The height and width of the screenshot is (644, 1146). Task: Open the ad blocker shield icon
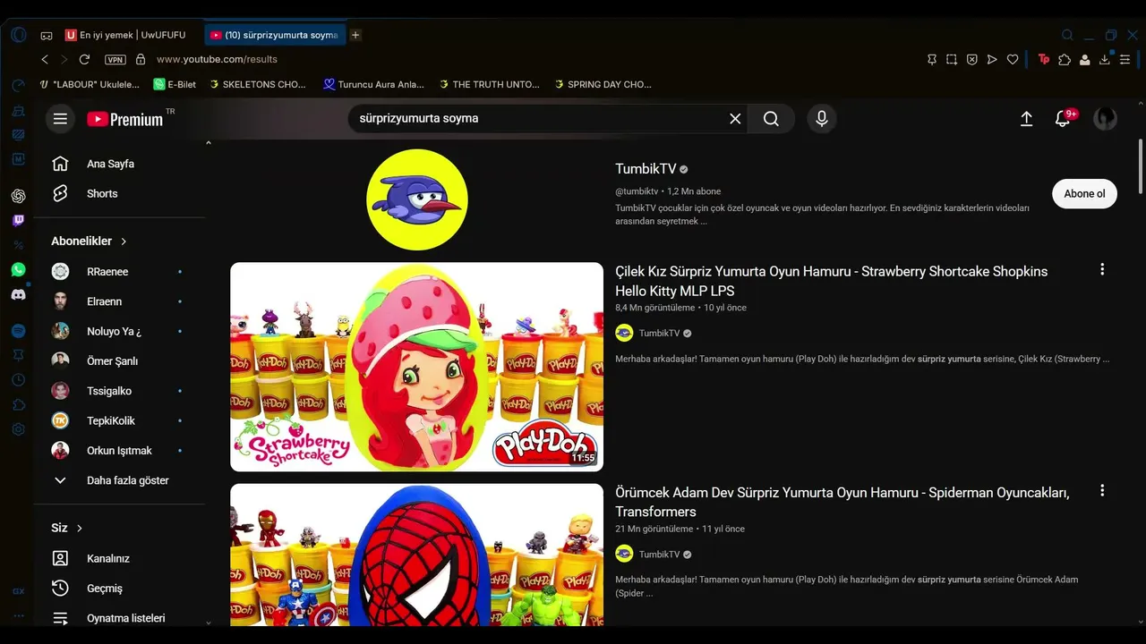tap(972, 60)
